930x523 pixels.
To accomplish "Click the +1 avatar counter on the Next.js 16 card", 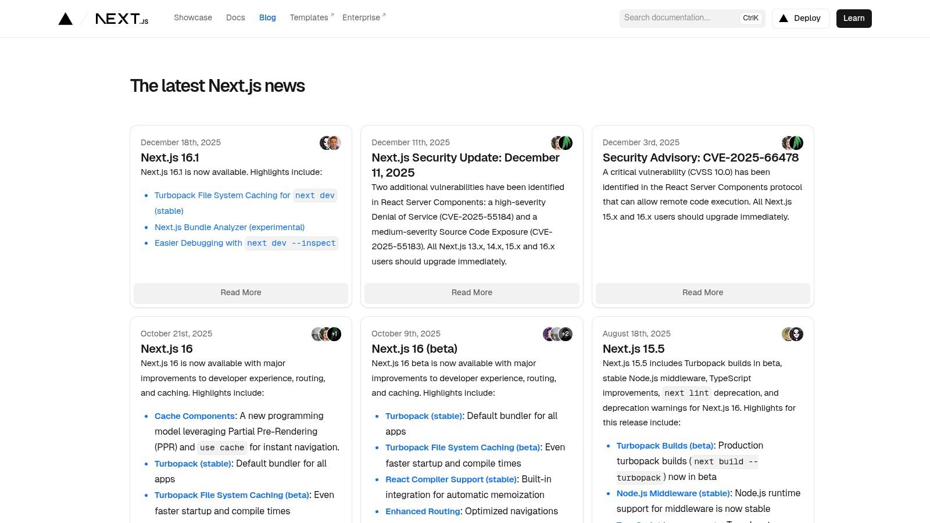I will 334,334.
